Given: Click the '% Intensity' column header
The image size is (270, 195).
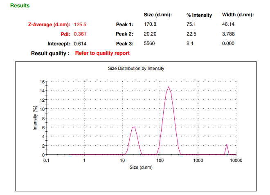Looking at the screenshot, I should [x=199, y=15].
